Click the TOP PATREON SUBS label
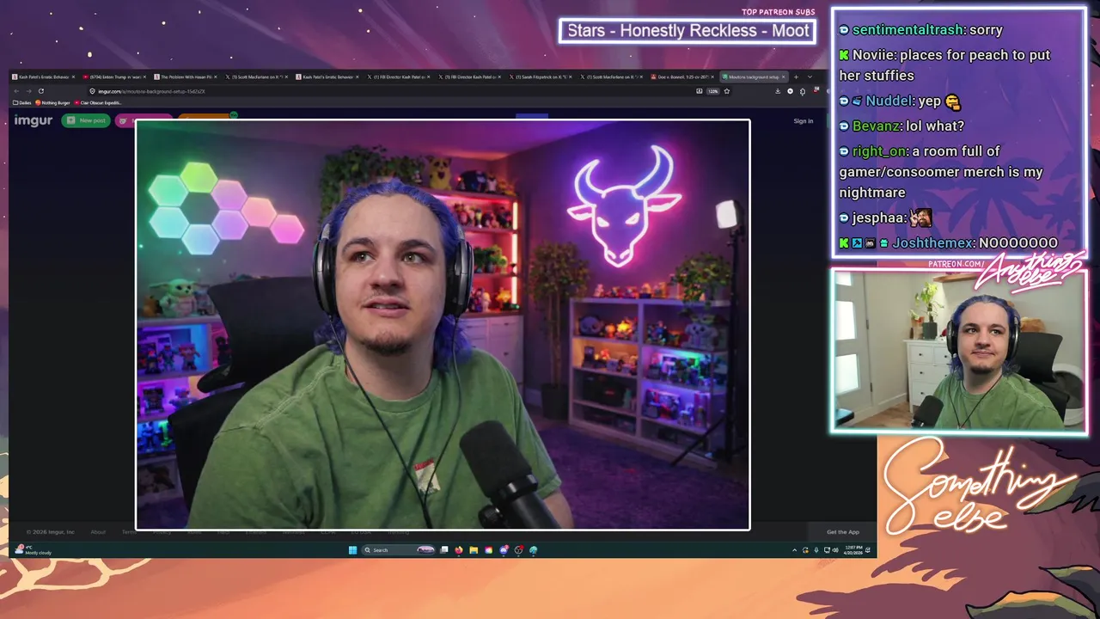This screenshot has height=619, width=1100. click(x=778, y=12)
